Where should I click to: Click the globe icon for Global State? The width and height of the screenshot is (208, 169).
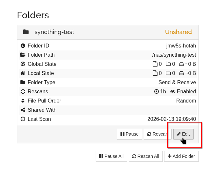click(x=23, y=64)
